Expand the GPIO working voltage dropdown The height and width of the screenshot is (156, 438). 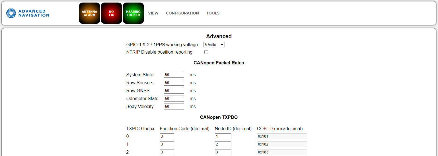click(x=214, y=45)
